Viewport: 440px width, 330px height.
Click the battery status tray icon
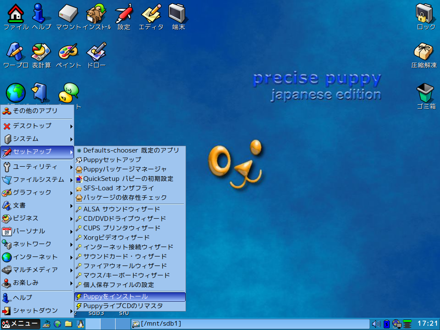click(387, 324)
